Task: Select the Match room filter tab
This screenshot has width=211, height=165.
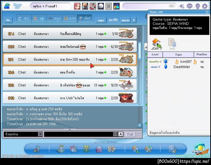Action: coord(54,18)
